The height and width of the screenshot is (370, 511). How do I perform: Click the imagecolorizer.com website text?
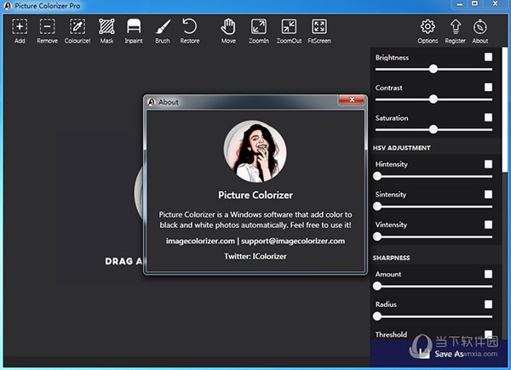click(x=200, y=241)
